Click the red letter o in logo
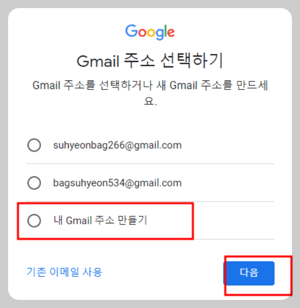 (142, 32)
